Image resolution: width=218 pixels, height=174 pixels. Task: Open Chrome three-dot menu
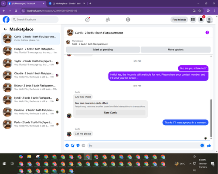coord(214,11)
